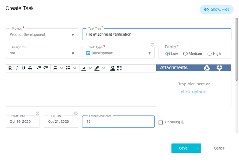Viewport: 239px width, 162px height.
Task: Click the increase indent icon
Action: (46, 68)
